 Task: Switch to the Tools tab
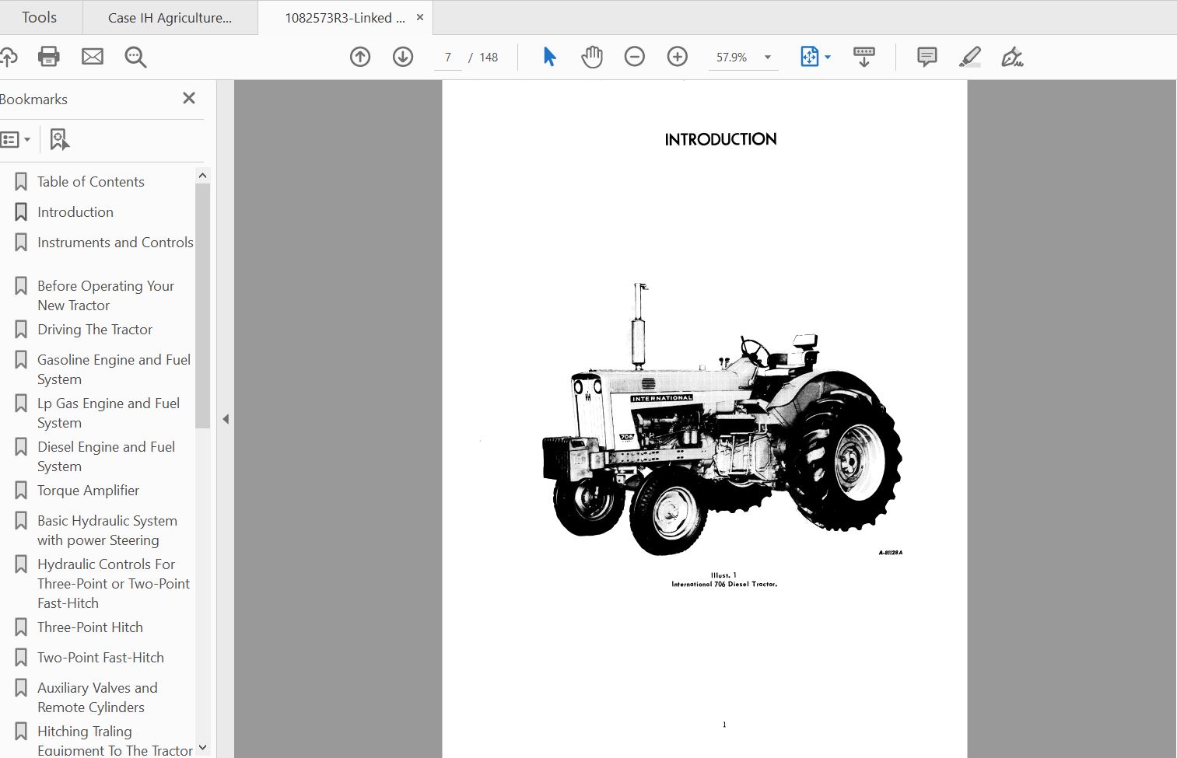[39, 17]
